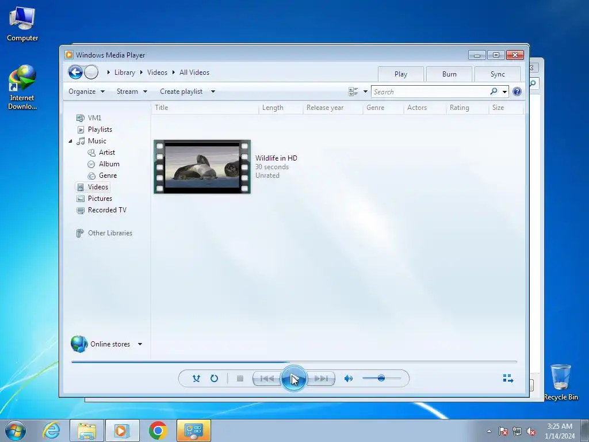This screenshot has width=589, height=442.
Task: Click the Wildlife in HD title text
Action: 276,158
